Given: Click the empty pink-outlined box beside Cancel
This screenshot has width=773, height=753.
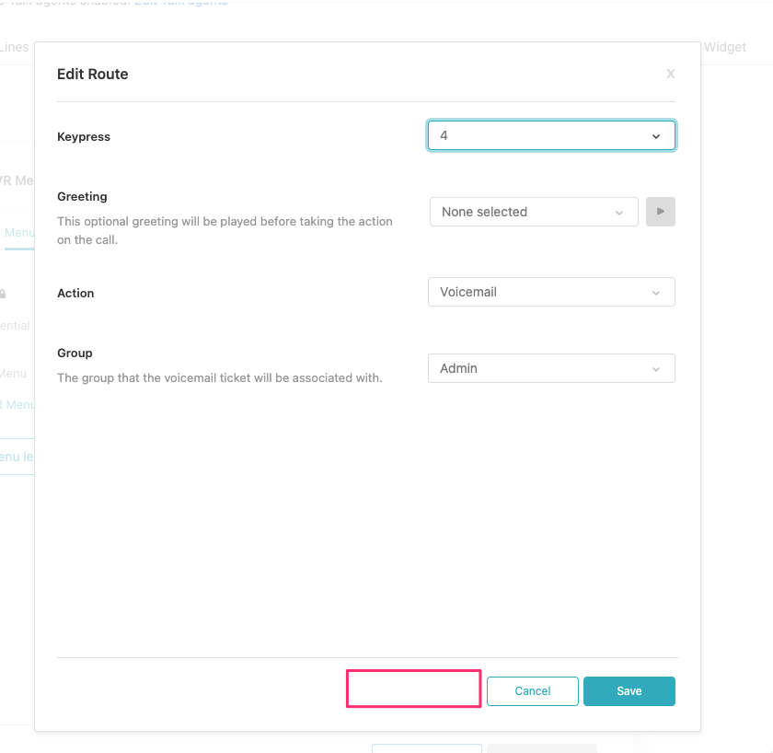Looking at the screenshot, I should pos(413,689).
